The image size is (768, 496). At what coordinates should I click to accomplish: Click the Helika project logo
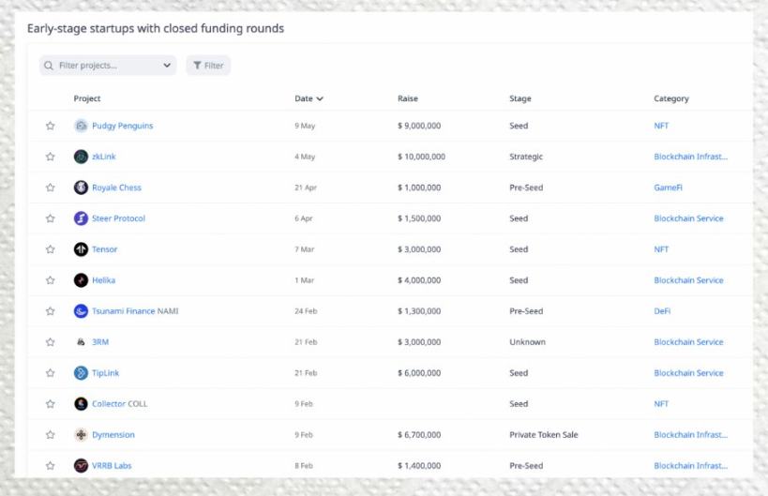81,280
